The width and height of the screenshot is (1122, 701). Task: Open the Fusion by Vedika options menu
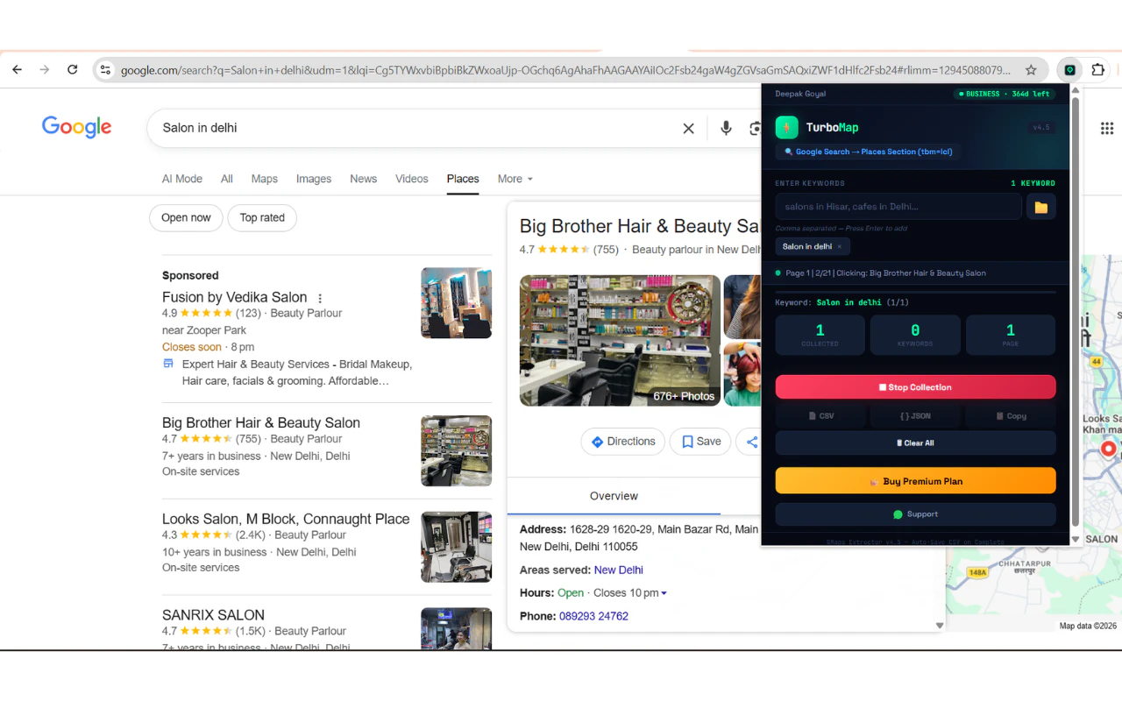[x=320, y=298]
